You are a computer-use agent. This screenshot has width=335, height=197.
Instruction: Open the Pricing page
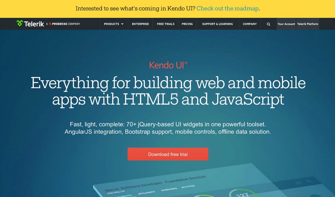click(x=187, y=24)
